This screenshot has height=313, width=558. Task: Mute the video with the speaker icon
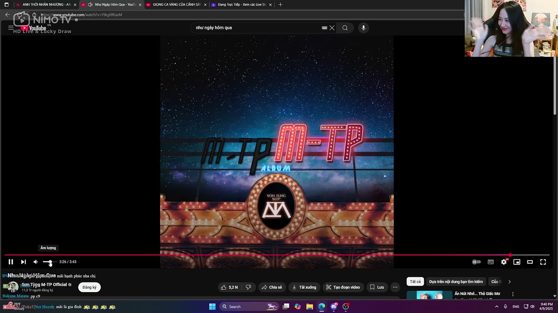pyautogui.click(x=36, y=262)
